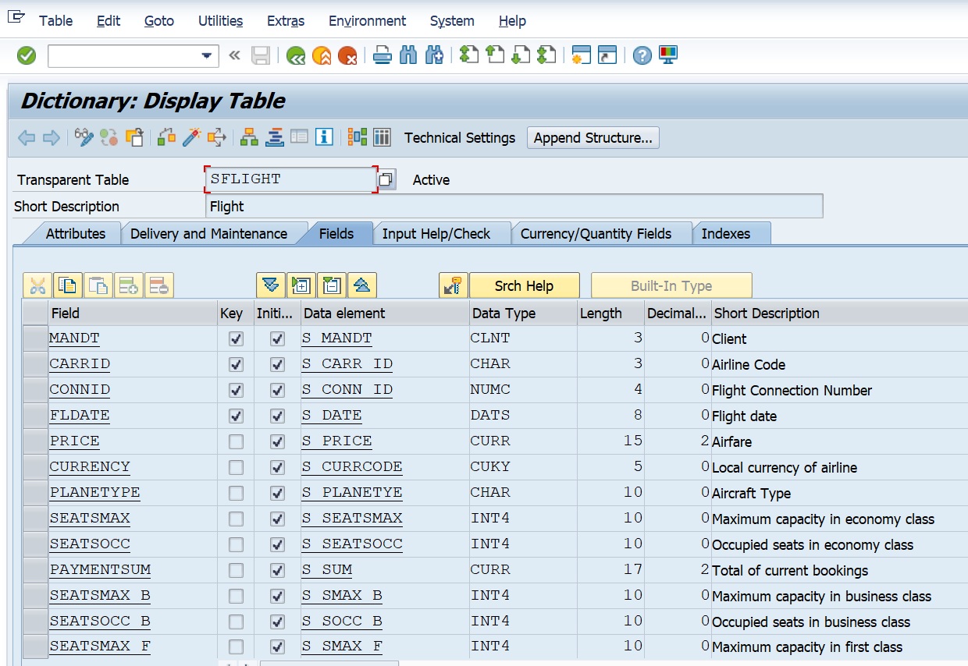Toggle Key checkbox for CARRID
The height and width of the screenshot is (666, 968).
236,365
